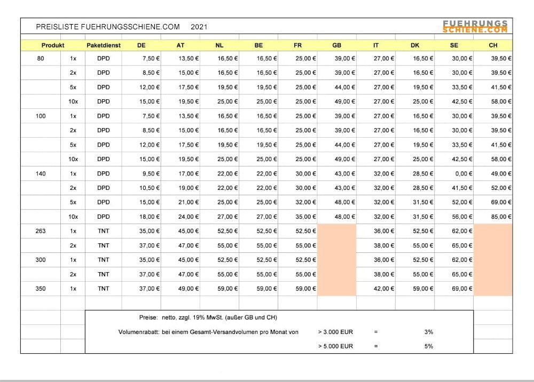Click the product 350 row label

pyautogui.click(x=41, y=289)
